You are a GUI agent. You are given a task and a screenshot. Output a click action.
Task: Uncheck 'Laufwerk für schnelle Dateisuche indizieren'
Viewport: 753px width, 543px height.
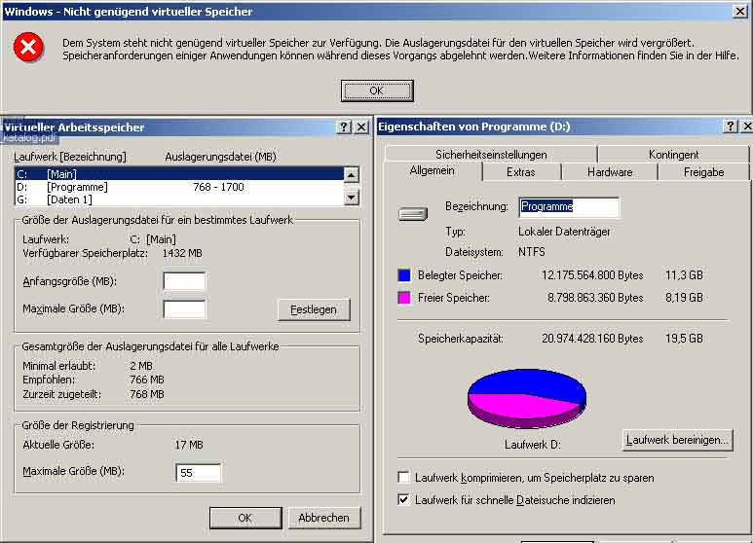click(x=404, y=500)
